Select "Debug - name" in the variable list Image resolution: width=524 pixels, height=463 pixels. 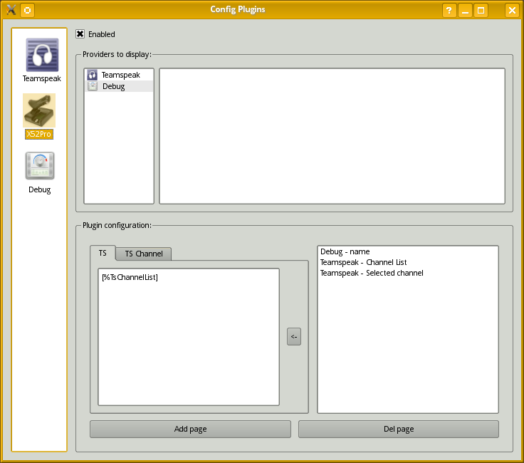coord(345,251)
